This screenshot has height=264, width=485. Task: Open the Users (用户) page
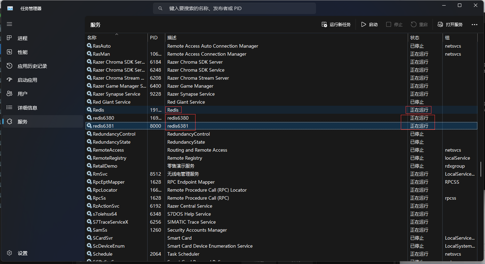click(x=43, y=94)
